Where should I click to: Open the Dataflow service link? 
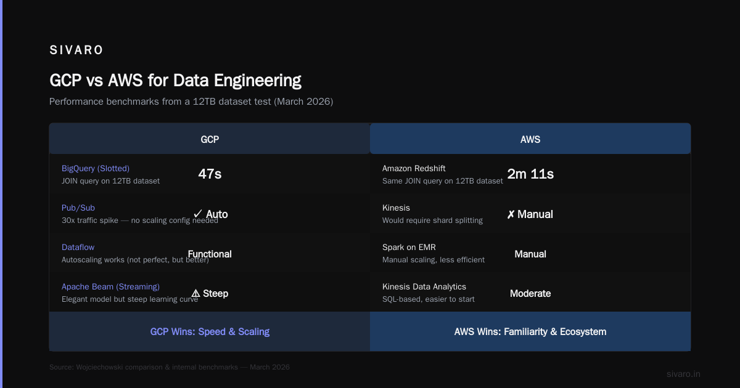pos(78,247)
